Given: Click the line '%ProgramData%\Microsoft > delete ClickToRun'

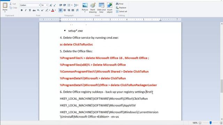Looking at the screenshot, I should (93, 78).
